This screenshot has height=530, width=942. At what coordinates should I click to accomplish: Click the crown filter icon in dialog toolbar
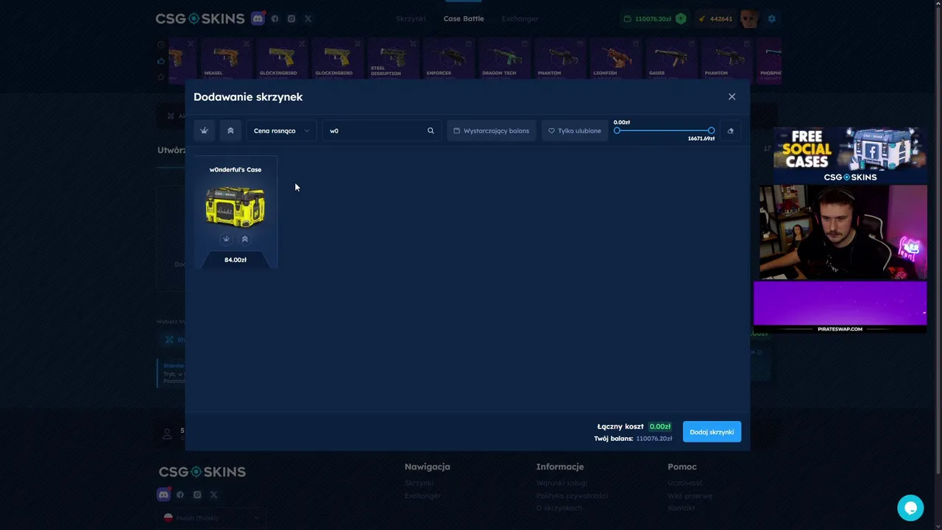[x=204, y=130]
